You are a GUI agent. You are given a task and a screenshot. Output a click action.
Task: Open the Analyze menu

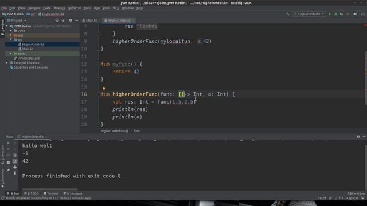click(x=60, y=8)
